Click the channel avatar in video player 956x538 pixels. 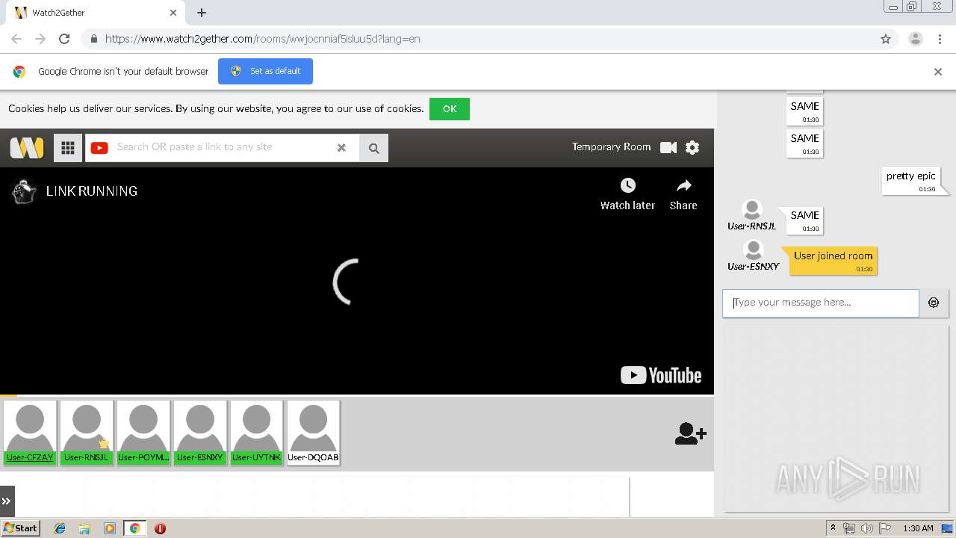(25, 191)
